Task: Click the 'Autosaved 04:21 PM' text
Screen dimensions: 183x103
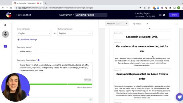Action: (x=145, y=17)
